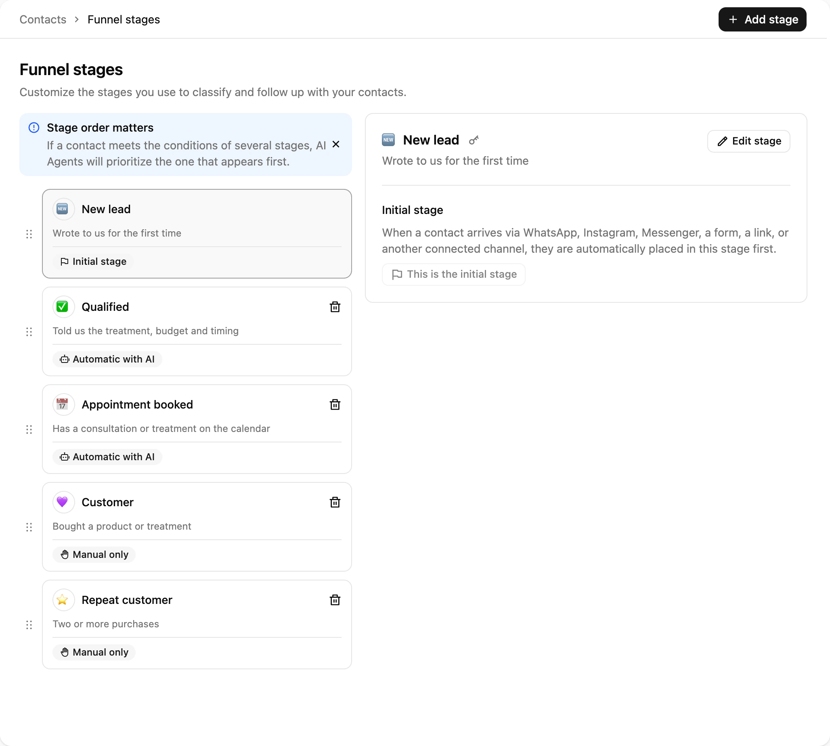Click 'Wrote to us for the first time' in New lead card
830x746 pixels.
coord(117,233)
